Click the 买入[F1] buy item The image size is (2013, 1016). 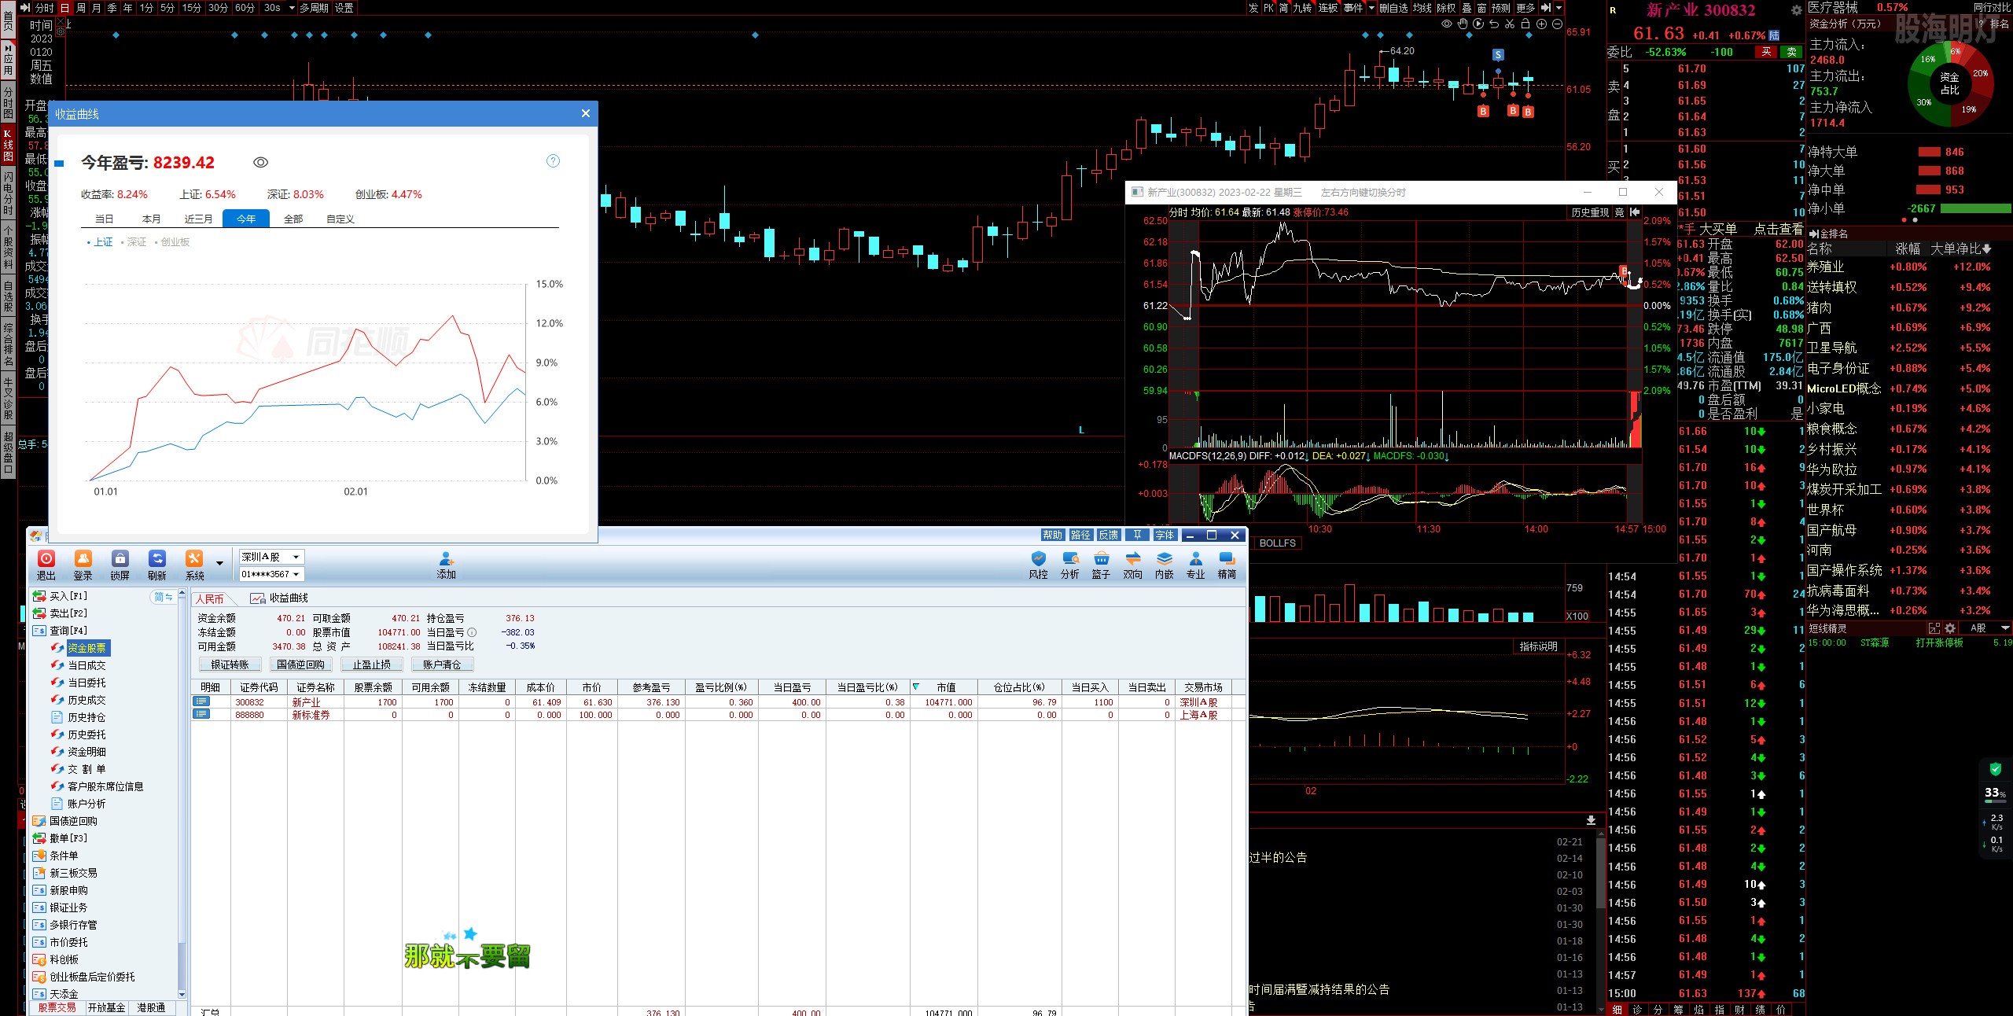click(60, 596)
